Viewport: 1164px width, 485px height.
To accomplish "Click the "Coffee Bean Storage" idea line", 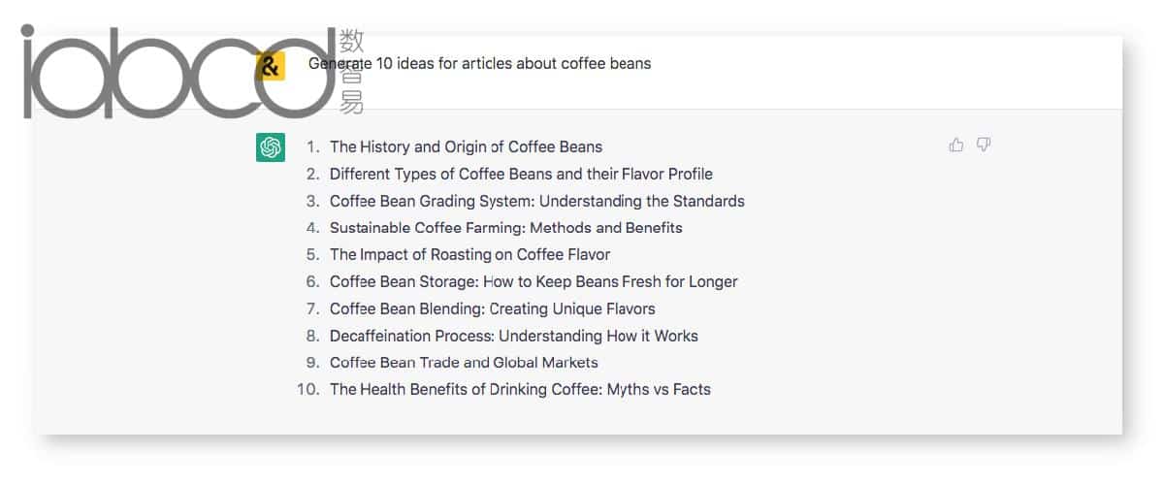I will click(533, 282).
